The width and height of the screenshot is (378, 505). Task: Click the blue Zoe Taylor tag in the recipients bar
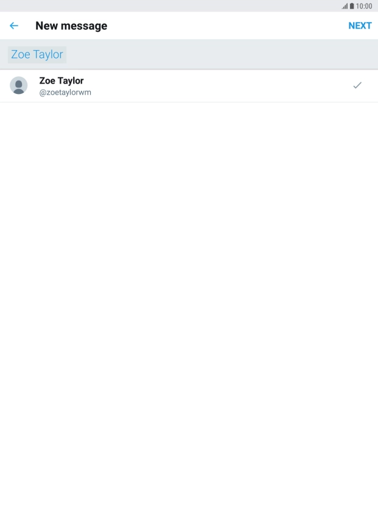pyautogui.click(x=37, y=54)
